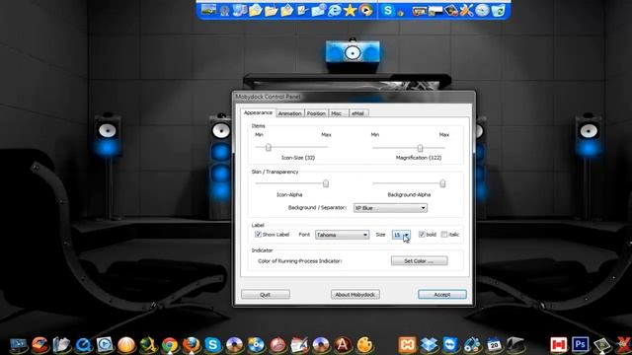Open the Photoshop icon in the dock

[x=580, y=345]
